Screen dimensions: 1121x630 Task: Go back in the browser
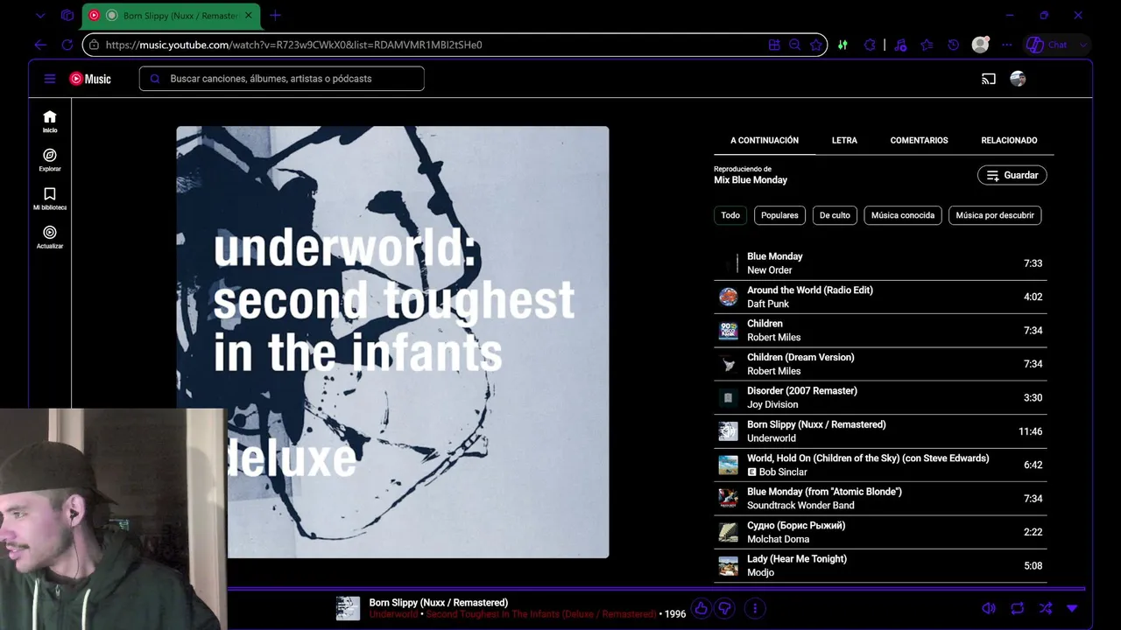tap(40, 45)
